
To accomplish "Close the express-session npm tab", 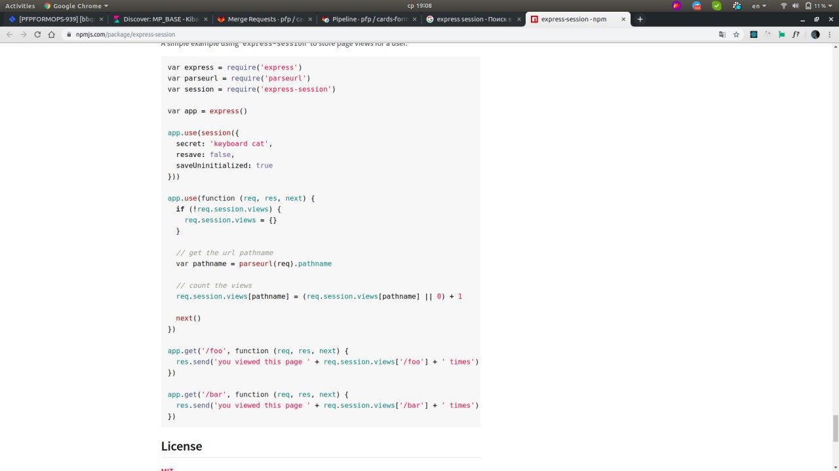I will point(622,19).
